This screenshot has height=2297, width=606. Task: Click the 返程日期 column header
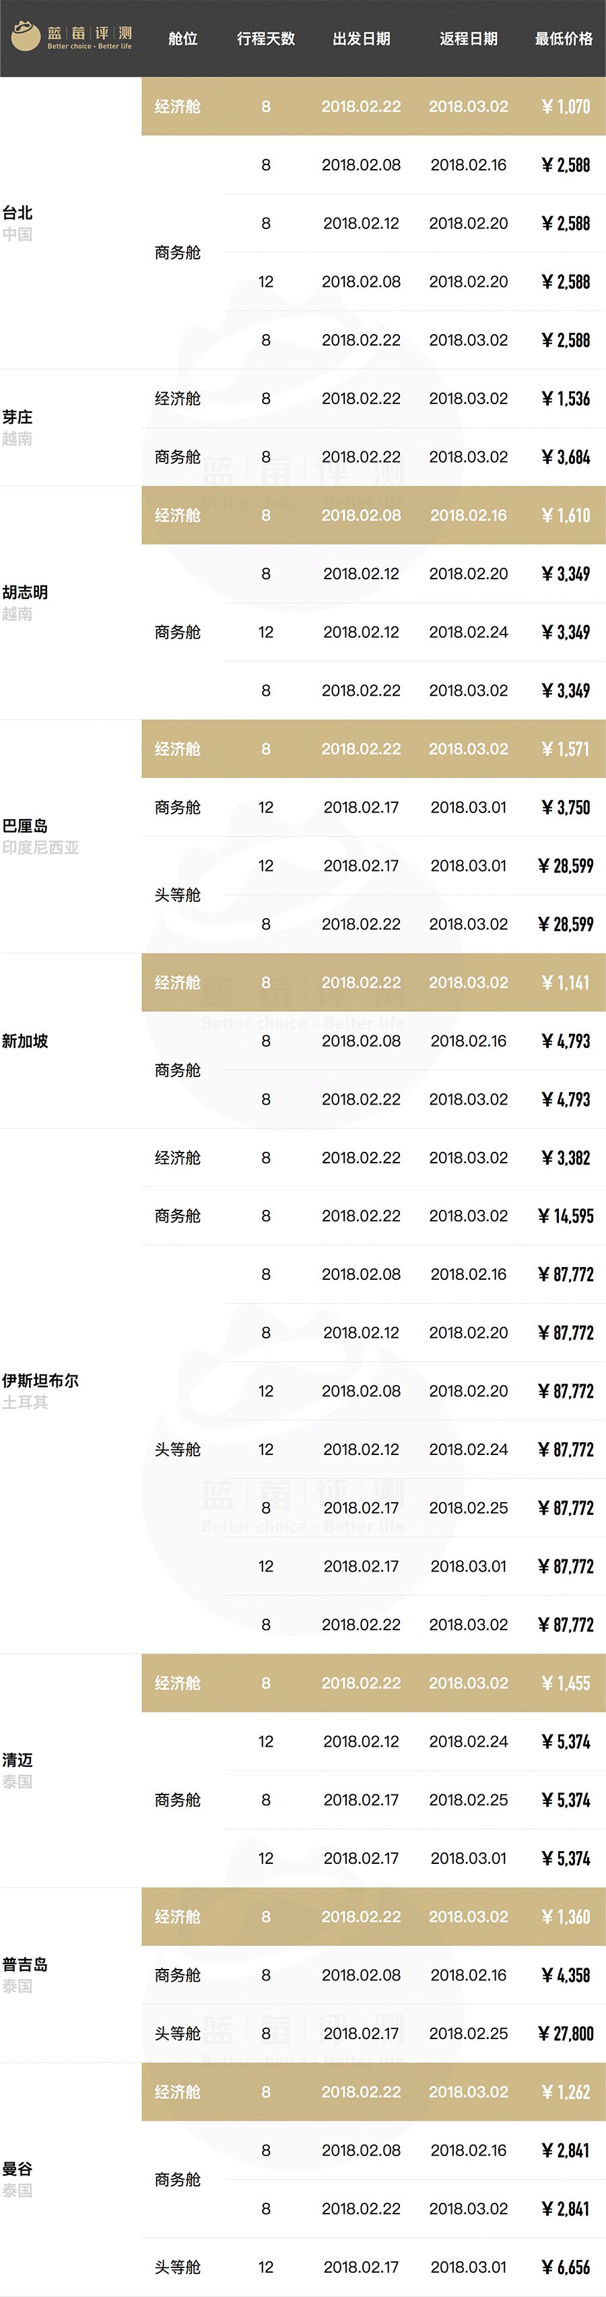(x=468, y=38)
